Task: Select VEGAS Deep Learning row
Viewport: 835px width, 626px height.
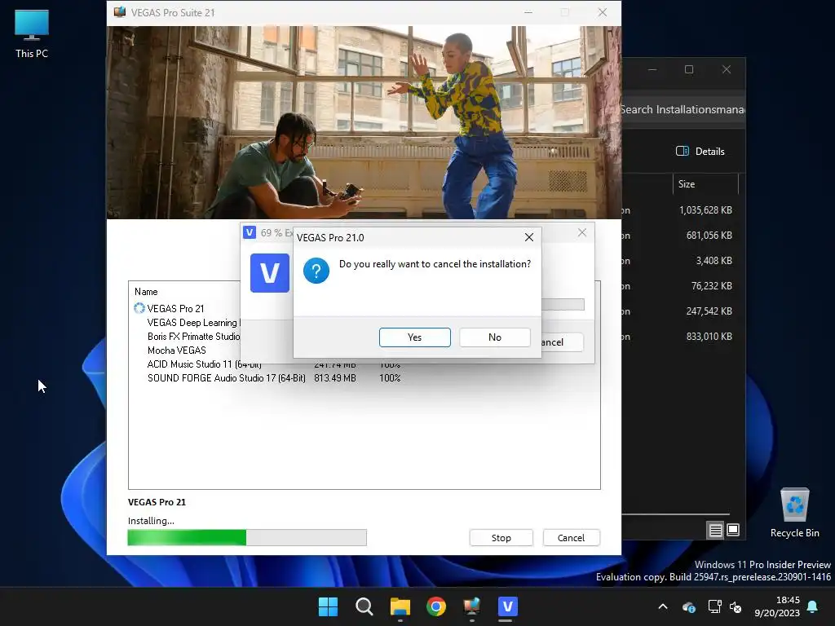Action: [x=194, y=323]
